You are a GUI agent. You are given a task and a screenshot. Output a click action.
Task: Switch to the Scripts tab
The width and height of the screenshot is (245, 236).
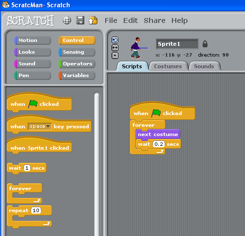click(132, 66)
